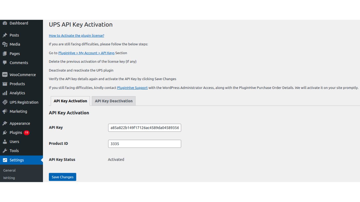Open the Plugins menu label
The height and width of the screenshot is (202, 360).
pyautogui.click(x=16, y=133)
